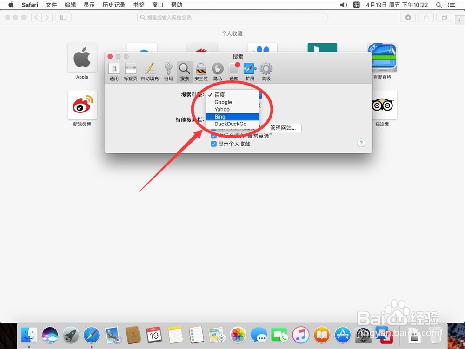Close the 搜索 preferences window with red button
This screenshot has height=349, width=465.
[110, 56]
